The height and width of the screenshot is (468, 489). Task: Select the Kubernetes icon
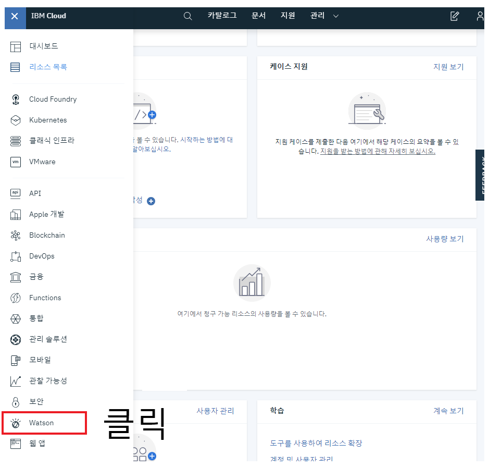tap(16, 120)
